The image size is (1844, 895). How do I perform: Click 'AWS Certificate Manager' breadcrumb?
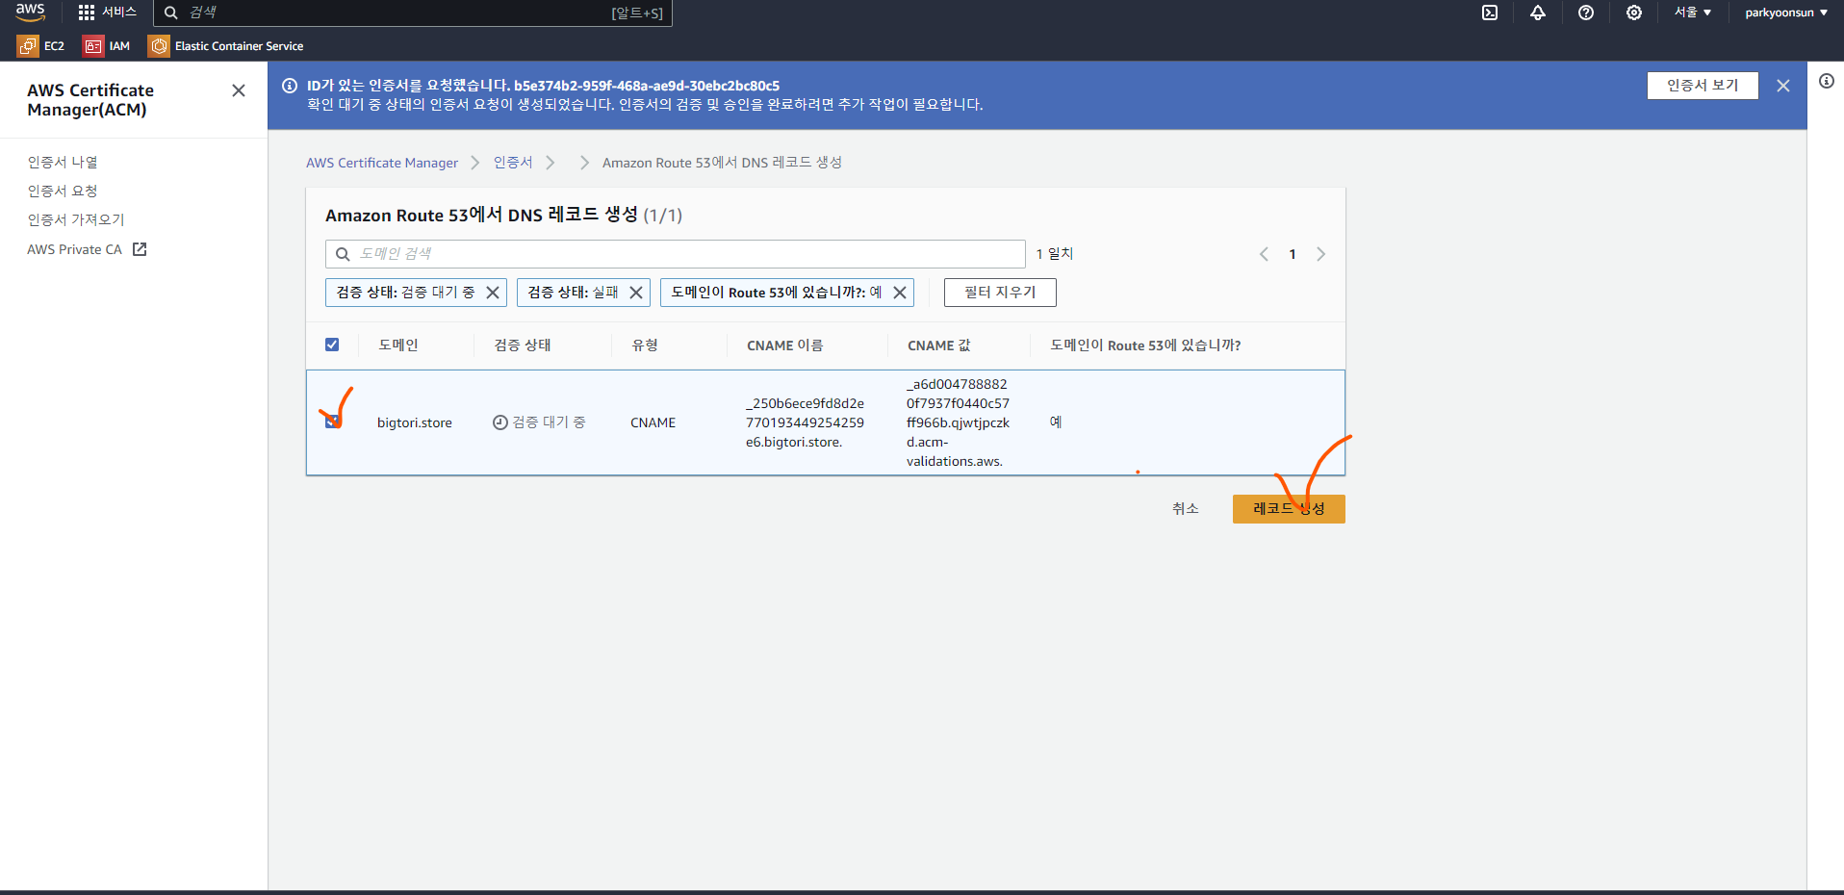382,163
